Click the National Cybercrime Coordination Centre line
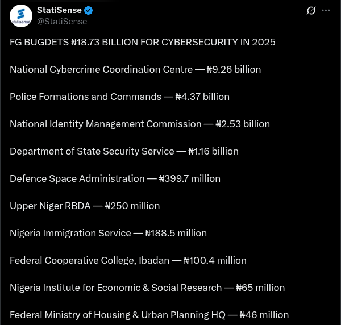341x325 pixels. [x=135, y=69]
